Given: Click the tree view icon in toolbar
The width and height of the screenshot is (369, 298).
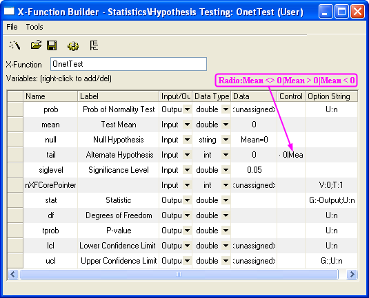Looking at the screenshot, I should [94, 45].
